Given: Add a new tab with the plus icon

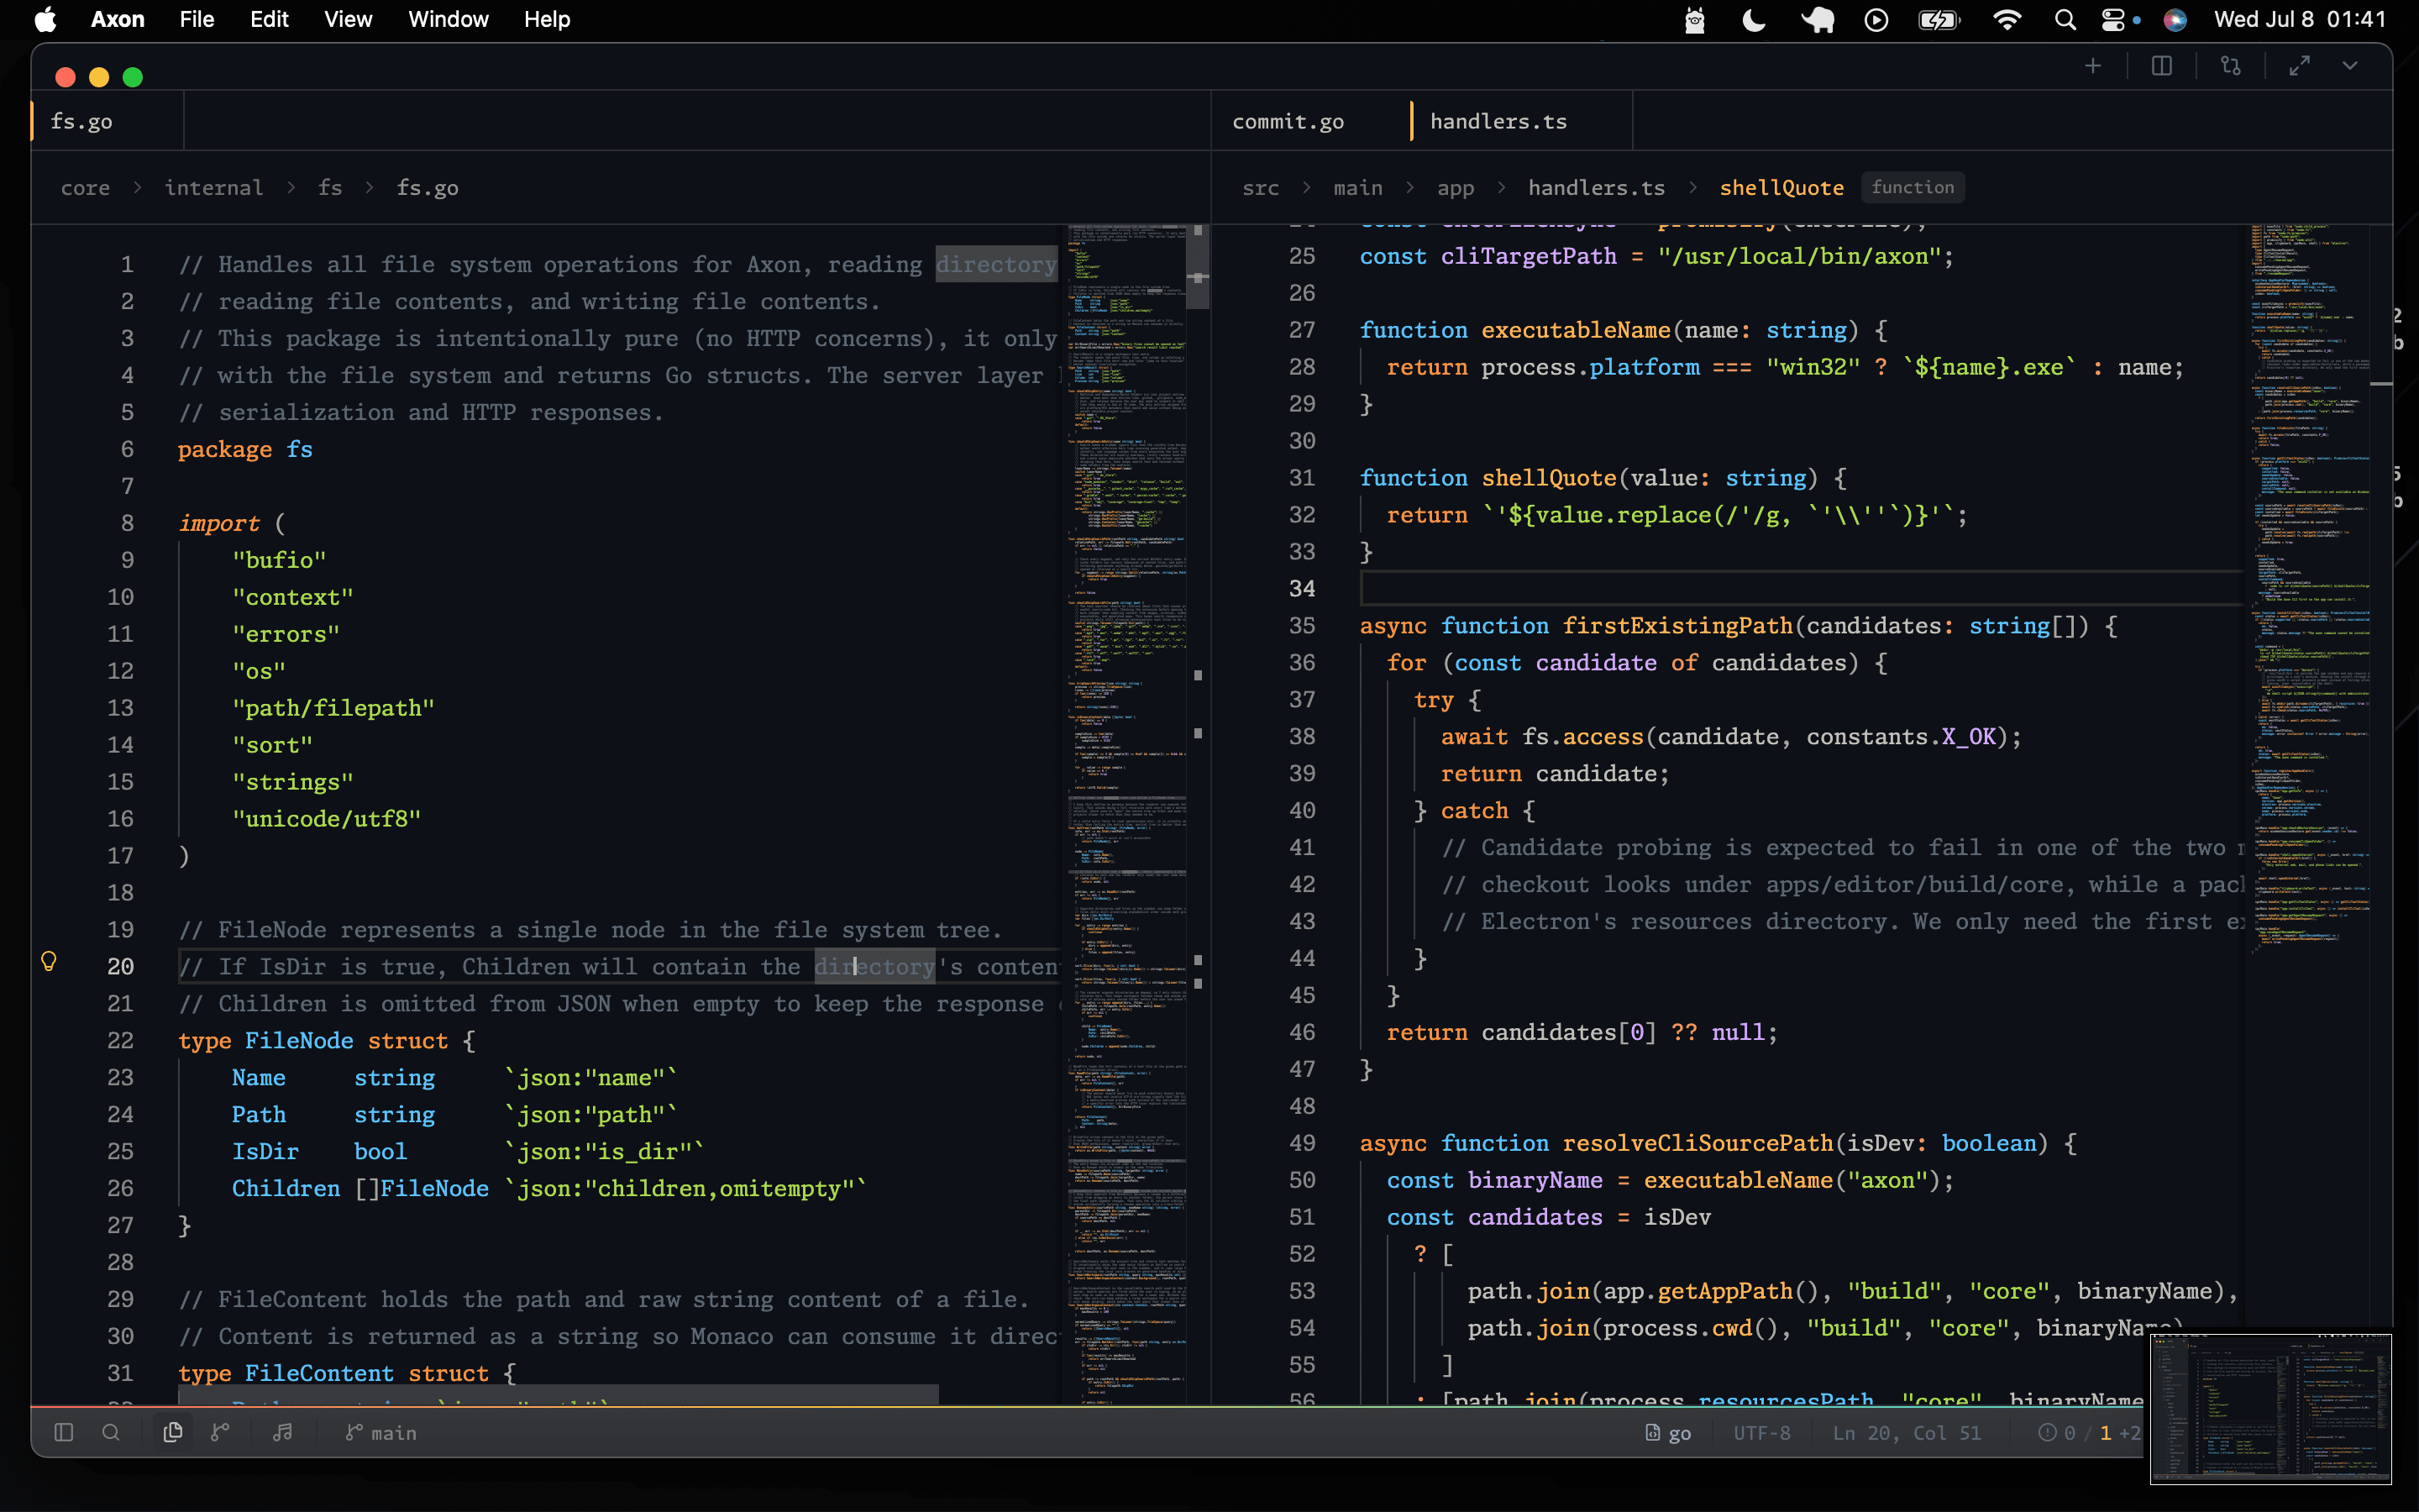Looking at the screenshot, I should [x=2092, y=66].
